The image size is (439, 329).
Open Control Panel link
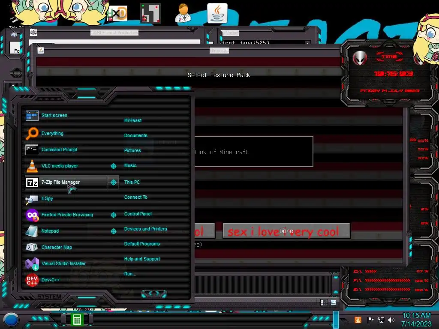coord(138,214)
